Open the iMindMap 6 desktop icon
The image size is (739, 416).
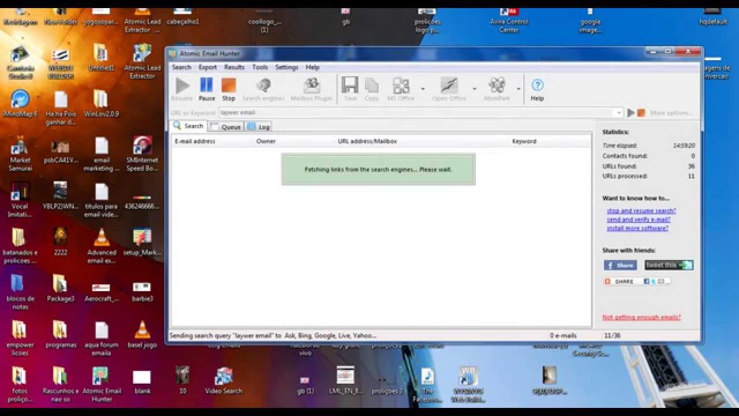pyautogui.click(x=20, y=104)
